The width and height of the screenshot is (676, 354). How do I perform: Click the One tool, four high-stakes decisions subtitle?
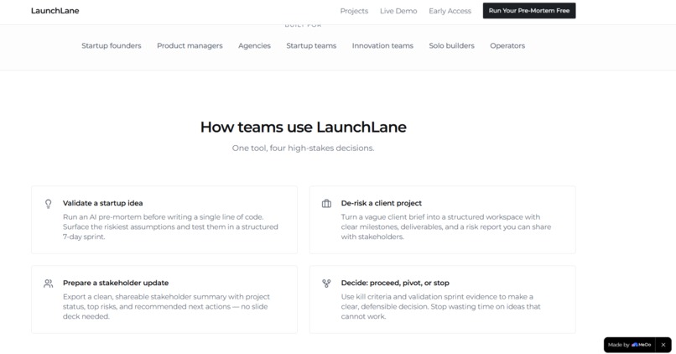click(x=303, y=148)
